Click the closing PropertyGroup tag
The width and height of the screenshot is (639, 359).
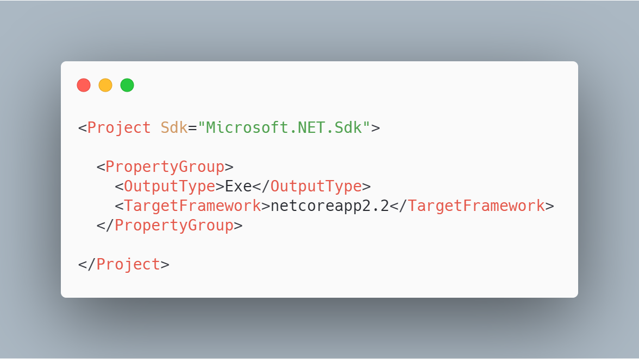point(174,225)
